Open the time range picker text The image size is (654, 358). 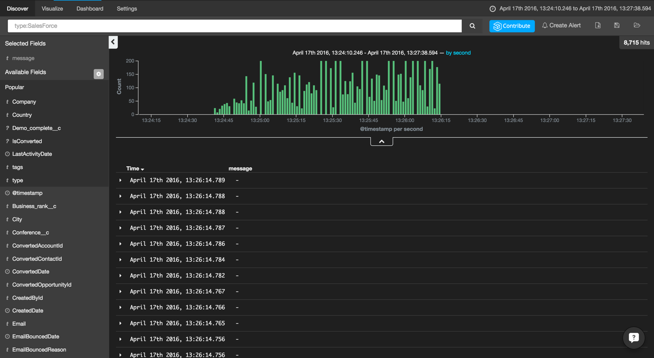(575, 9)
